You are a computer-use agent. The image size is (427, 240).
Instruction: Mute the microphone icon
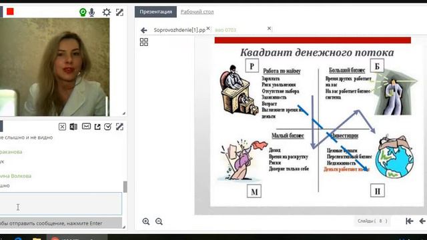tap(92, 12)
